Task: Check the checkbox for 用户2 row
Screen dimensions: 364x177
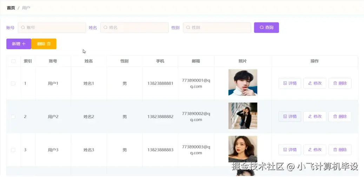Action: coord(13,116)
